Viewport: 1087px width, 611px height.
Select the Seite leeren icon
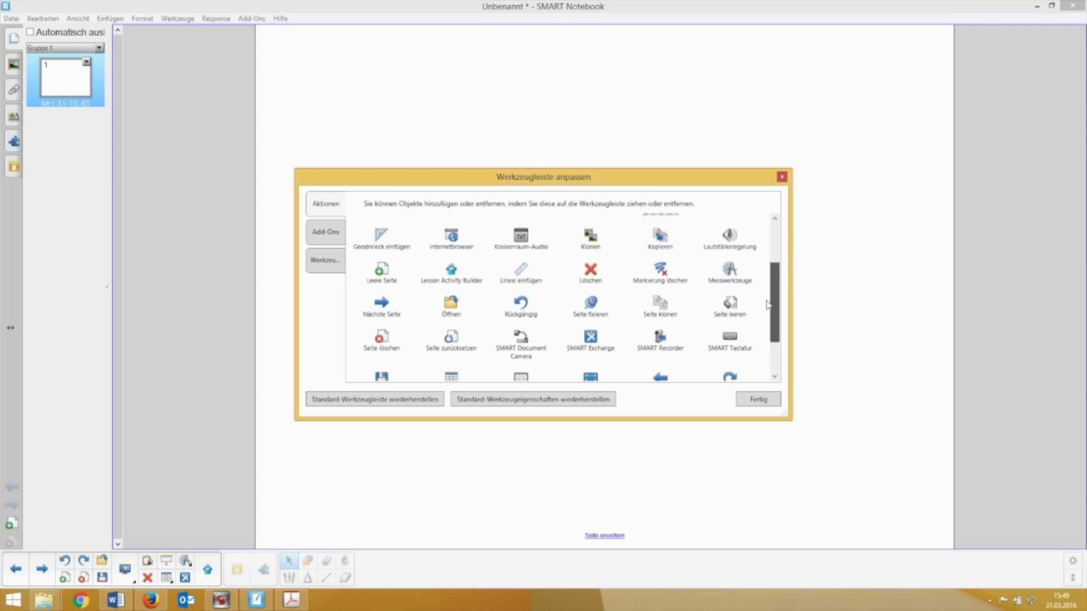[x=729, y=302]
